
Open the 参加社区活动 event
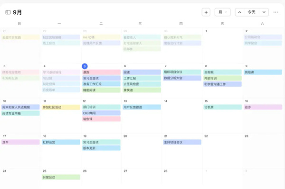coord(61,107)
